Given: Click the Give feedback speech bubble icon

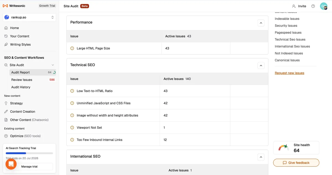Looking at the screenshot, I should (x=285, y=163).
